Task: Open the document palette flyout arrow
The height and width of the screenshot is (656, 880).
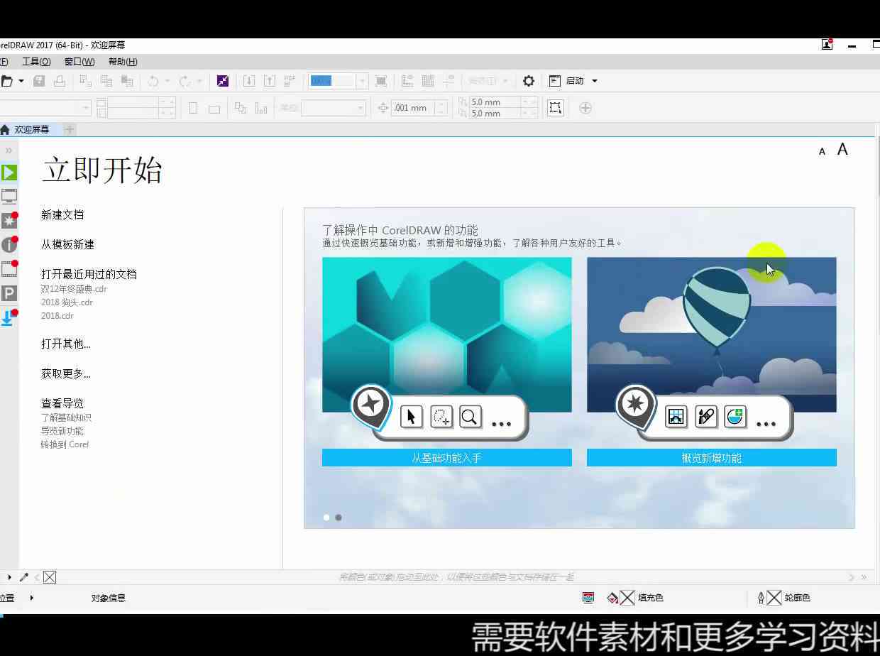Action: (9, 577)
